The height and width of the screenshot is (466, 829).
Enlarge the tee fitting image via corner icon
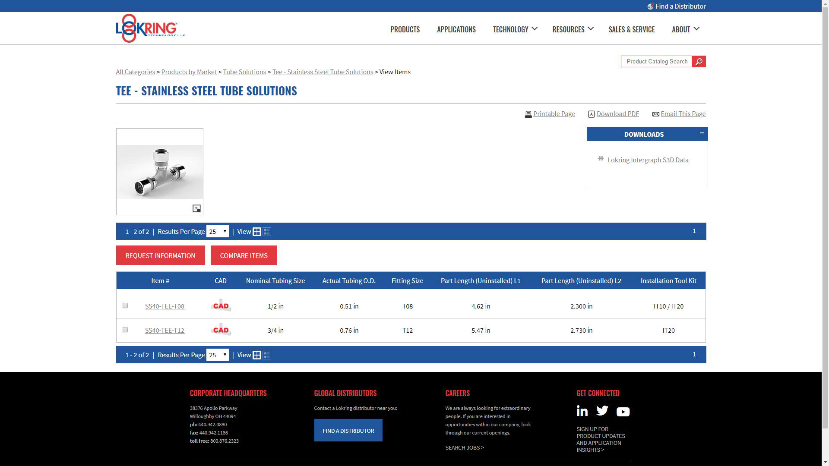pos(196,208)
